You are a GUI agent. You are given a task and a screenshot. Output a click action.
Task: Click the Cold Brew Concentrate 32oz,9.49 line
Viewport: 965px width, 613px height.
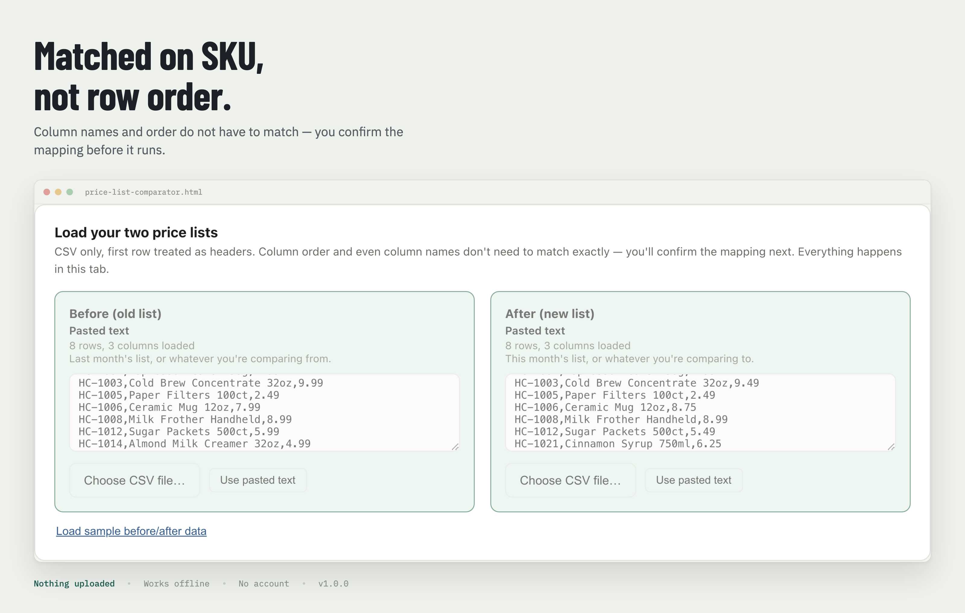(x=636, y=383)
